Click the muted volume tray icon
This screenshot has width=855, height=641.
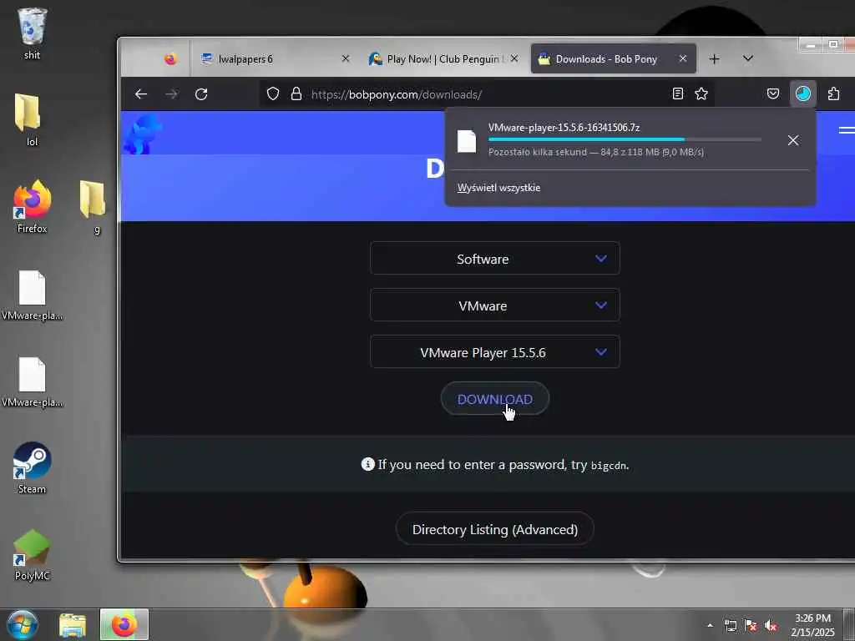coord(771,626)
